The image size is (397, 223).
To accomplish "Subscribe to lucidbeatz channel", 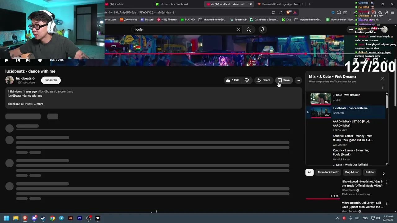I will point(51,80).
